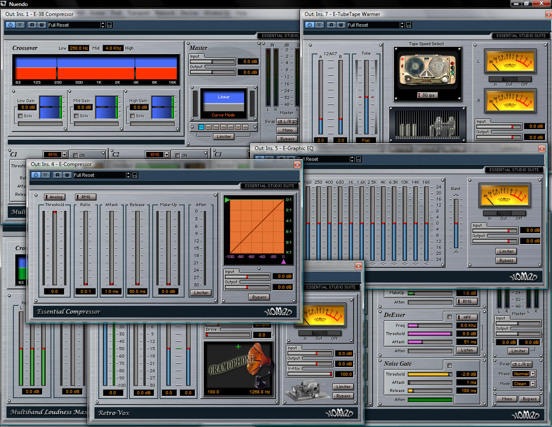Viewport: 552px width, 427px height.
Task: Enable Mid Gain Solo checkbox
Action: [76, 116]
